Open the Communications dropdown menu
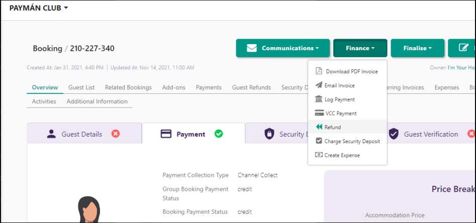This screenshot has height=223, width=476. [x=283, y=48]
